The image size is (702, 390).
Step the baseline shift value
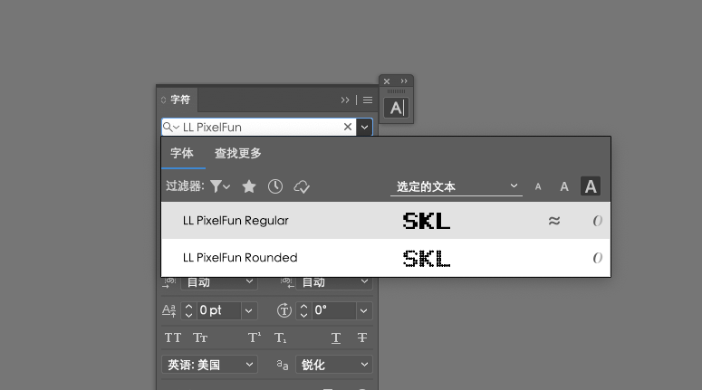[x=189, y=311]
